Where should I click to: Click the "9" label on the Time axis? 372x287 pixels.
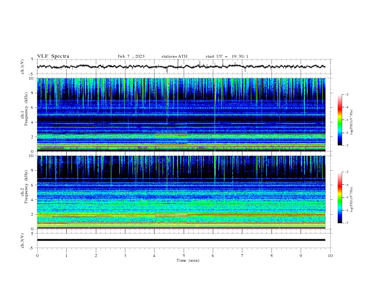tap(301, 256)
